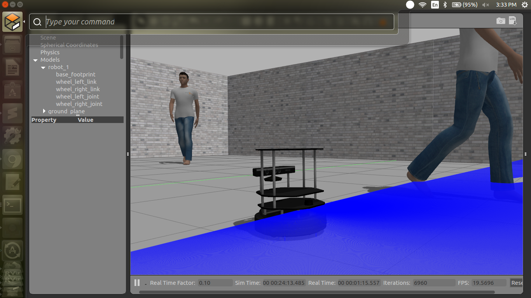
Task: Click the Iterations value 6960
Action: 434,283
